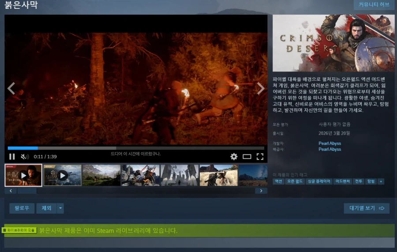Click the Crimson Desert header image
This screenshot has width=397, height=252.
coord(333,43)
